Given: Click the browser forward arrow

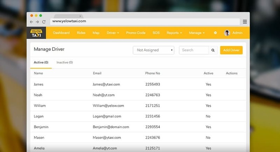Looking at the screenshot, I should click(38, 21).
